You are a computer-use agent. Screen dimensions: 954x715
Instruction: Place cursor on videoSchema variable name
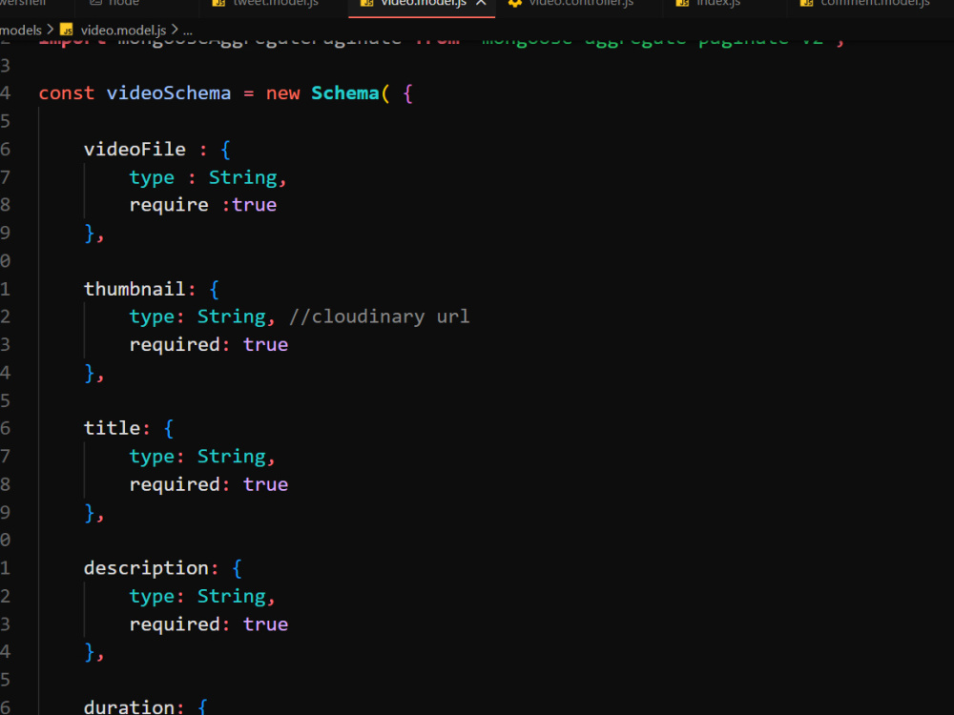point(169,93)
